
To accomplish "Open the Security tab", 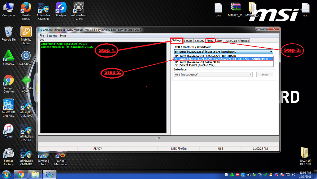I will pyautogui.click(x=199, y=41).
